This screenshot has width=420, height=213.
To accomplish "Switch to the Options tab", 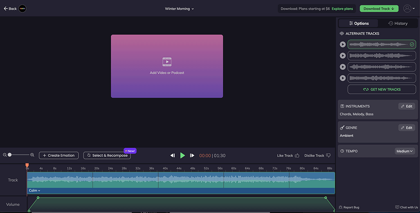I will coord(358,23).
